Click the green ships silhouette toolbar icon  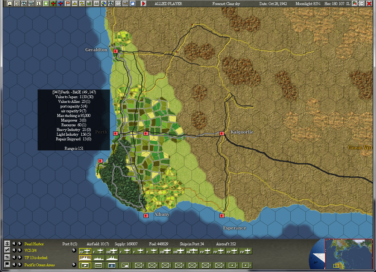(x=96, y=4)
